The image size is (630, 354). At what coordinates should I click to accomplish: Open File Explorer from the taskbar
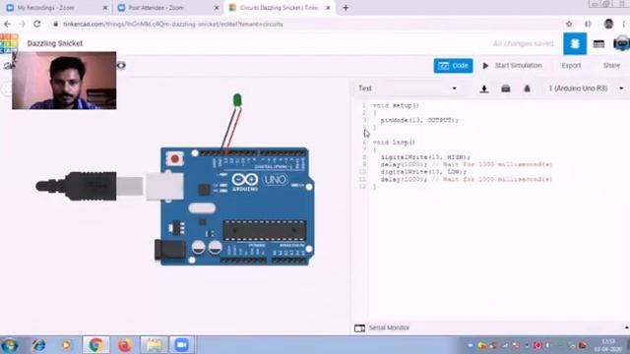pos(154,345)
